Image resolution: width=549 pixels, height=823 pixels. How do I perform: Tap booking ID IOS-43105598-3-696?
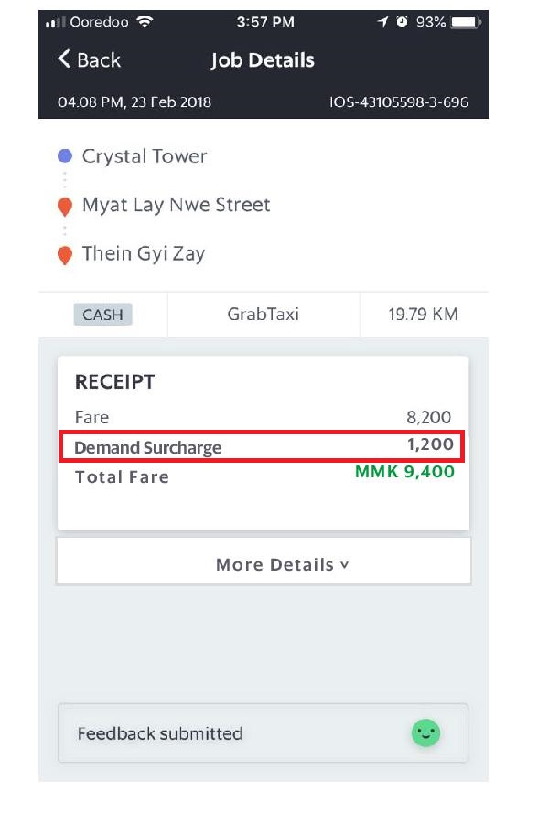[399, 102]
